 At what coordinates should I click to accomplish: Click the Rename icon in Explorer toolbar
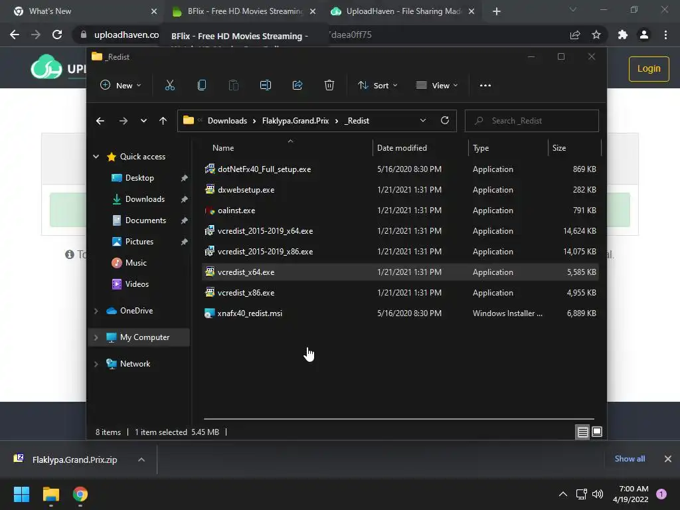(266, 86)
